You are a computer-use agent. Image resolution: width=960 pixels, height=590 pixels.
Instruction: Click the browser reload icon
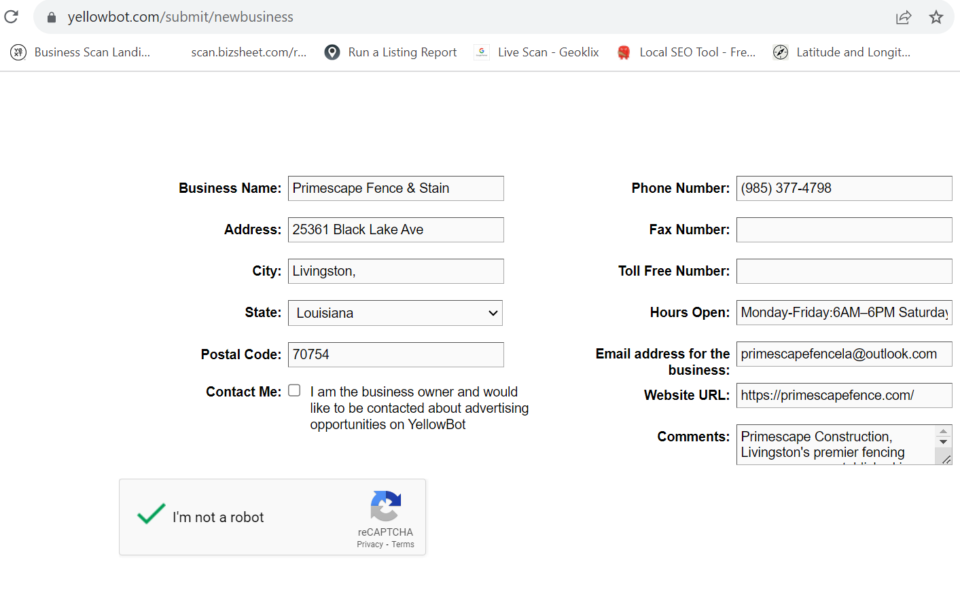point(12,16)
